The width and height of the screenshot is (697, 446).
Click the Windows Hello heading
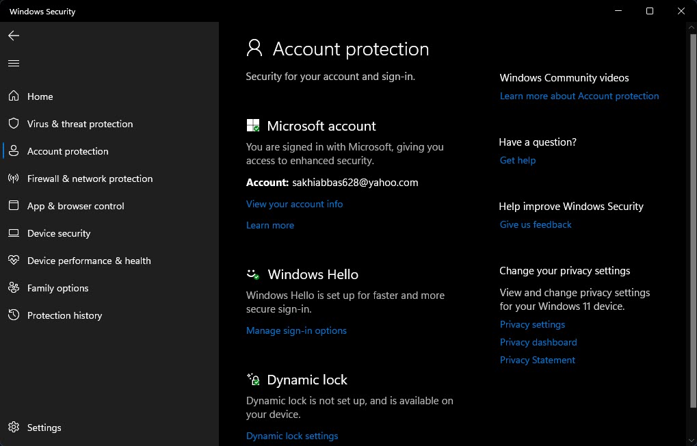tap(313, 274)
